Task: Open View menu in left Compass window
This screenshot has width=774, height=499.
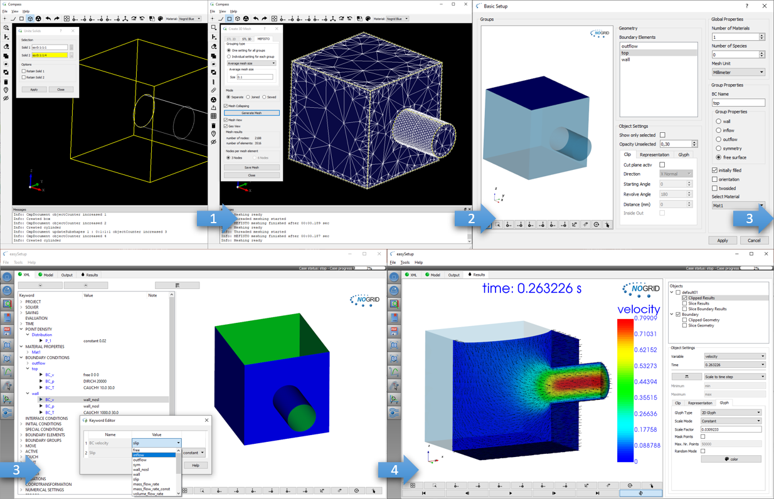Action: (14, 11)
